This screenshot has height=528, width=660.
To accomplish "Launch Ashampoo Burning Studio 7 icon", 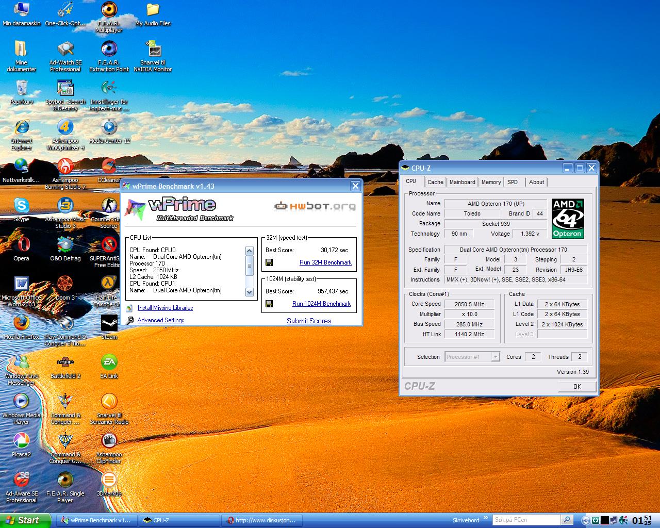I will pyautogui.click(x=65, y=167).
